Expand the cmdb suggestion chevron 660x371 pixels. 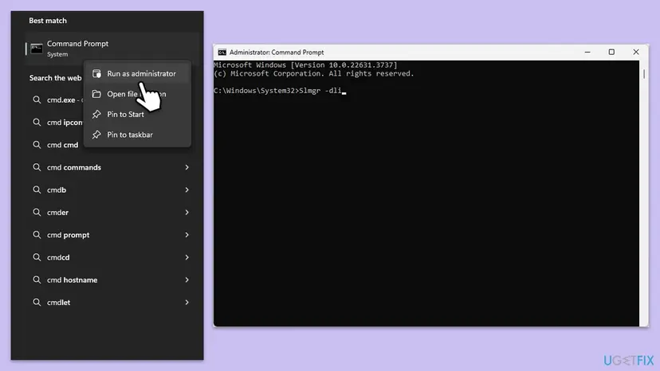(187, 189)
